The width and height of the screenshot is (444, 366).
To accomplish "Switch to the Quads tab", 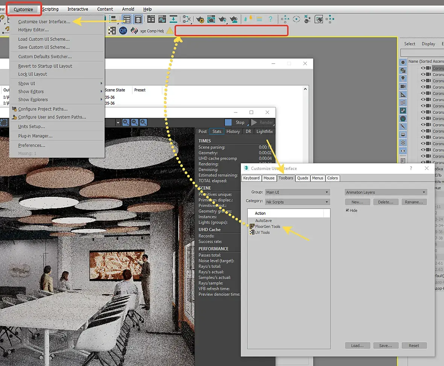I will [x=303, y=178].
